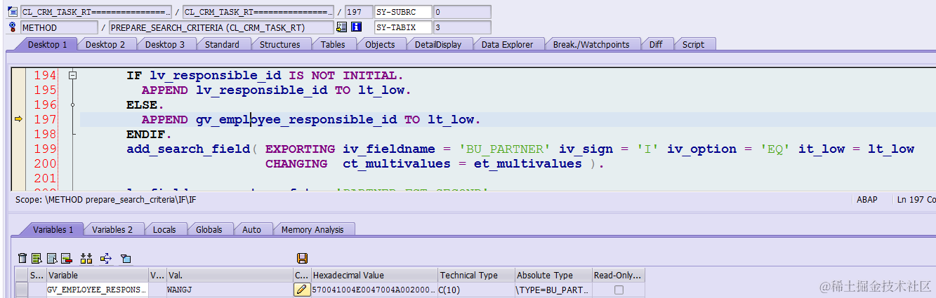The image size is (936, 298).
Task: Click the blue object icon right of arrows icon
Action: pos(126,259)
